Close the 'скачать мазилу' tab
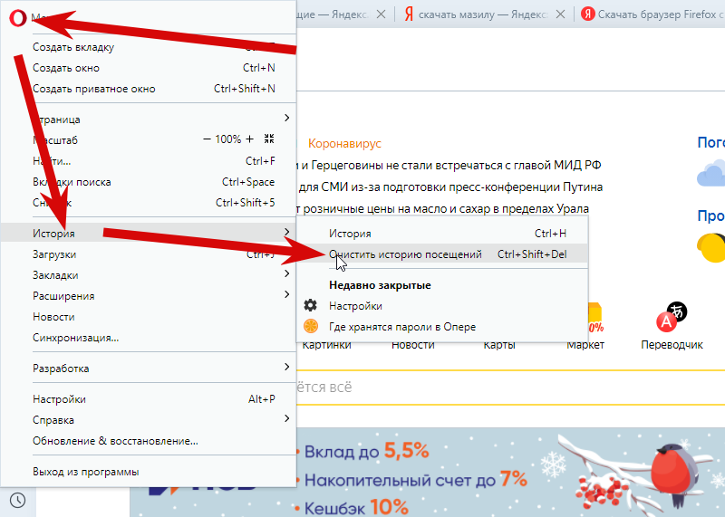This screenshot has height=517, width=725. pos(560,14)
